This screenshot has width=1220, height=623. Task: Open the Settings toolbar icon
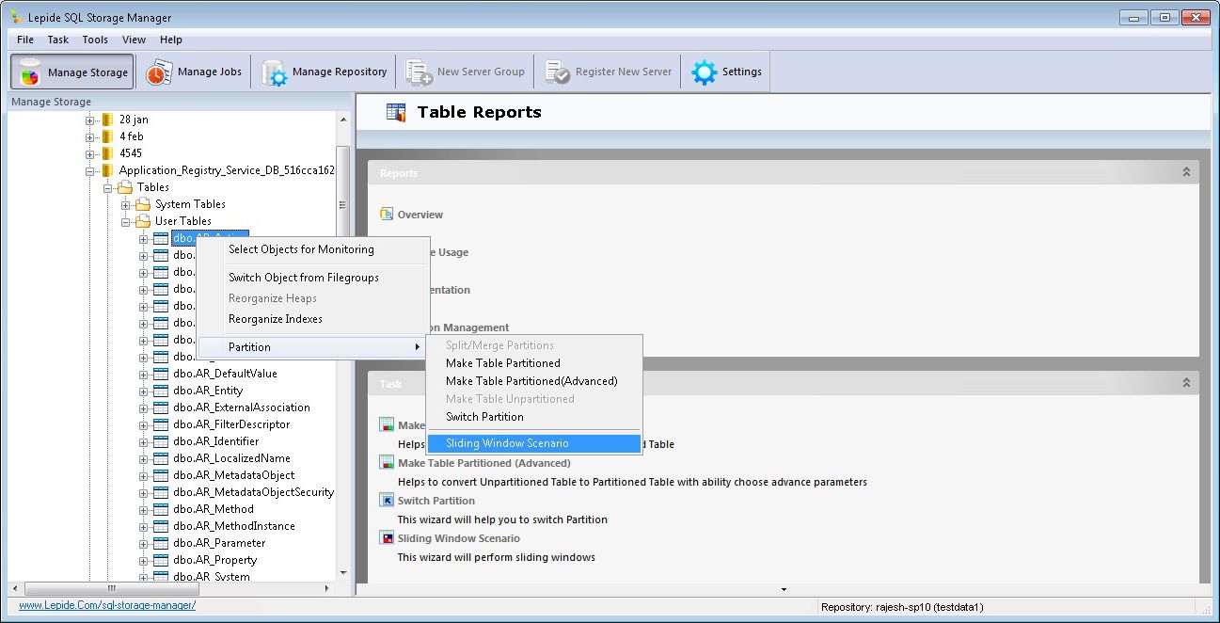click(703, 71)
